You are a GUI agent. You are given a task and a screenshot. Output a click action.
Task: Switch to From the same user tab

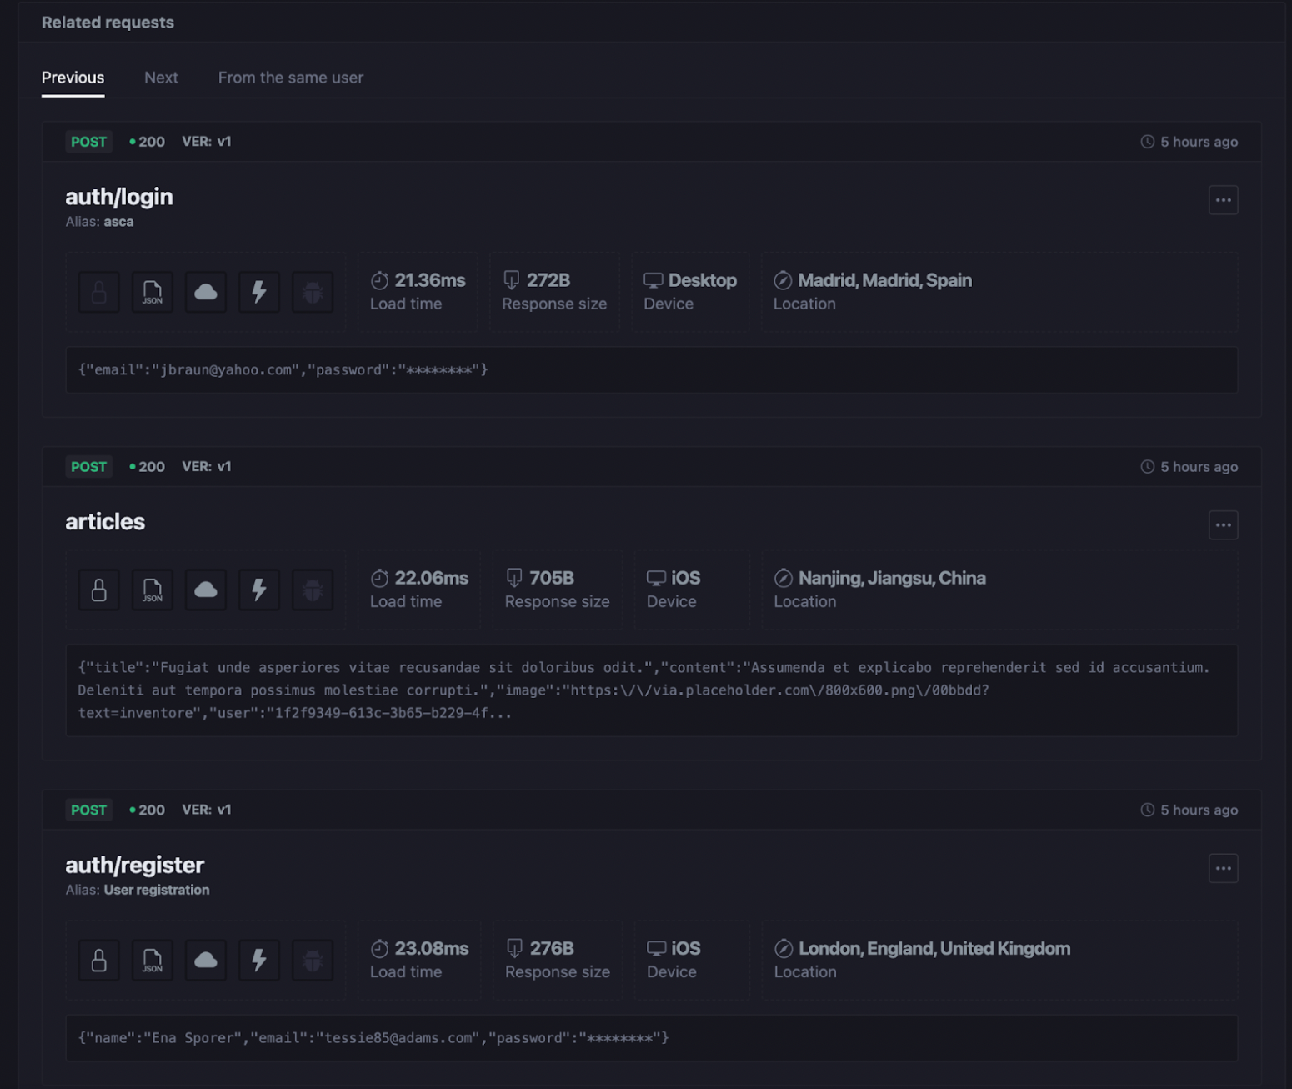coord(291,78)
